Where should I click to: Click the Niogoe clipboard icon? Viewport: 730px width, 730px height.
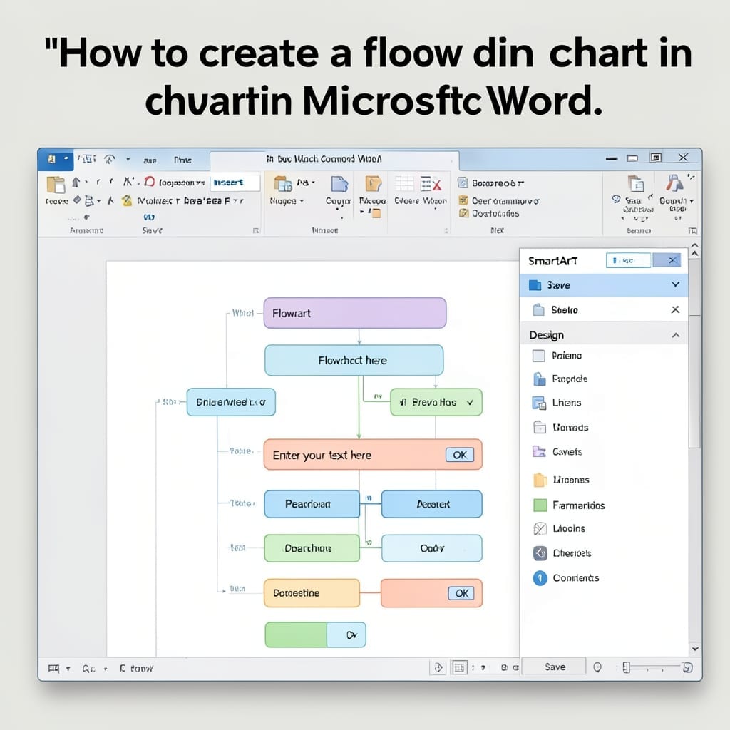click(x=282, y=184)
